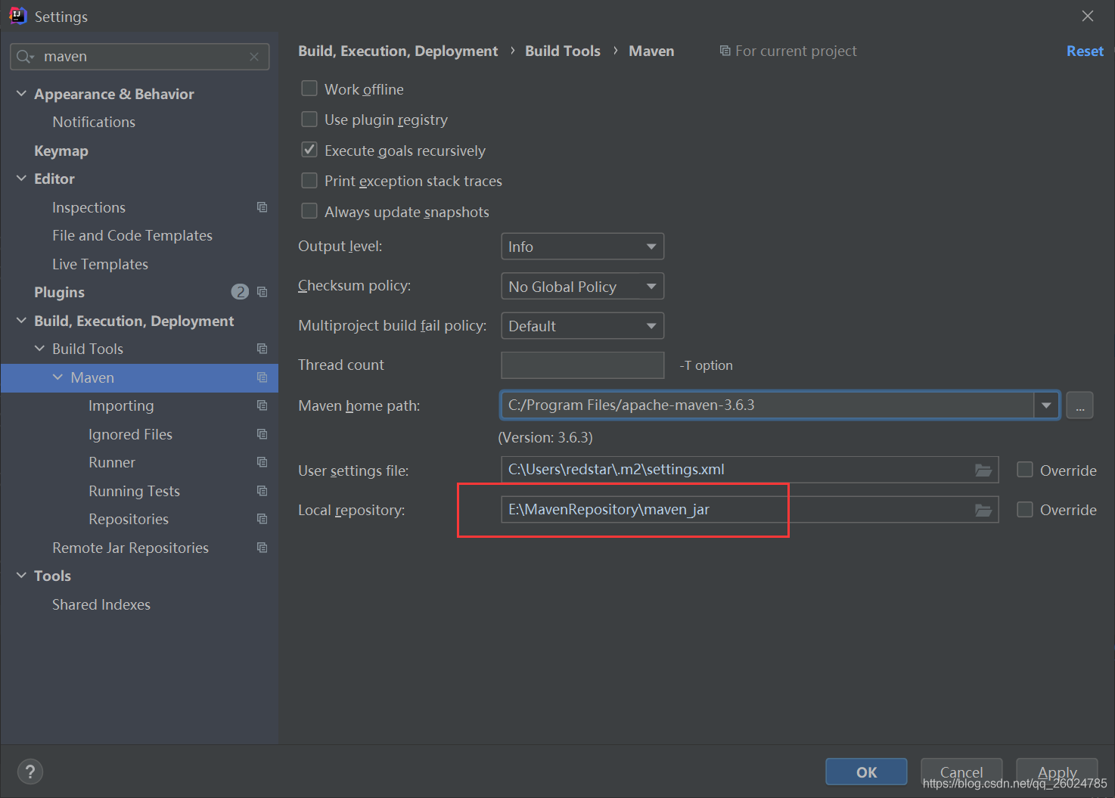Image resolution: width=1115 pixels, height=798 pixels.
Task: Browse folder for Local repository
Action: pyautogui.click(x=983, y=510)
